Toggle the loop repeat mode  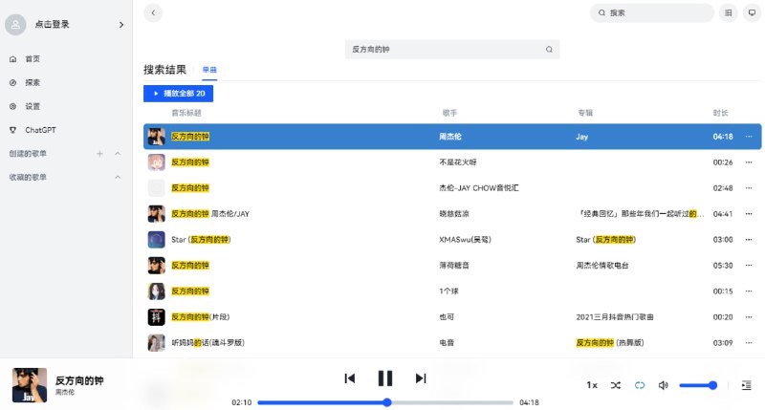pyautogui.click(x=640, y=385)
